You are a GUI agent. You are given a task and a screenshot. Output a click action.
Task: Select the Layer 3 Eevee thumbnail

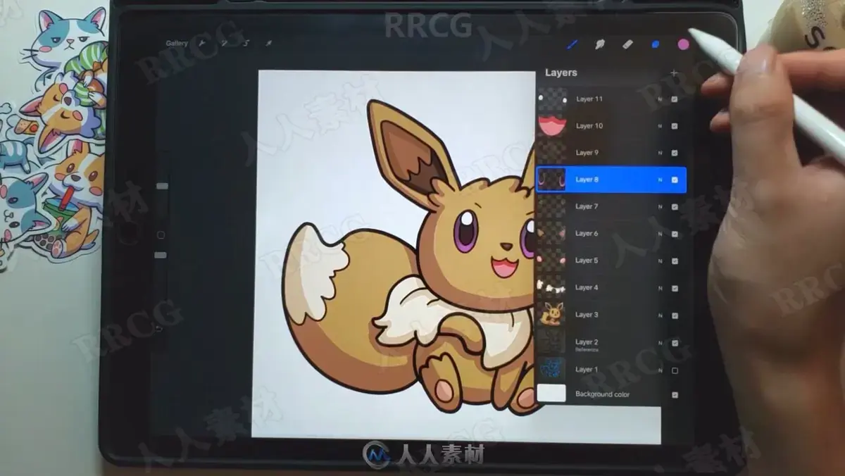(x=552, y=315)
